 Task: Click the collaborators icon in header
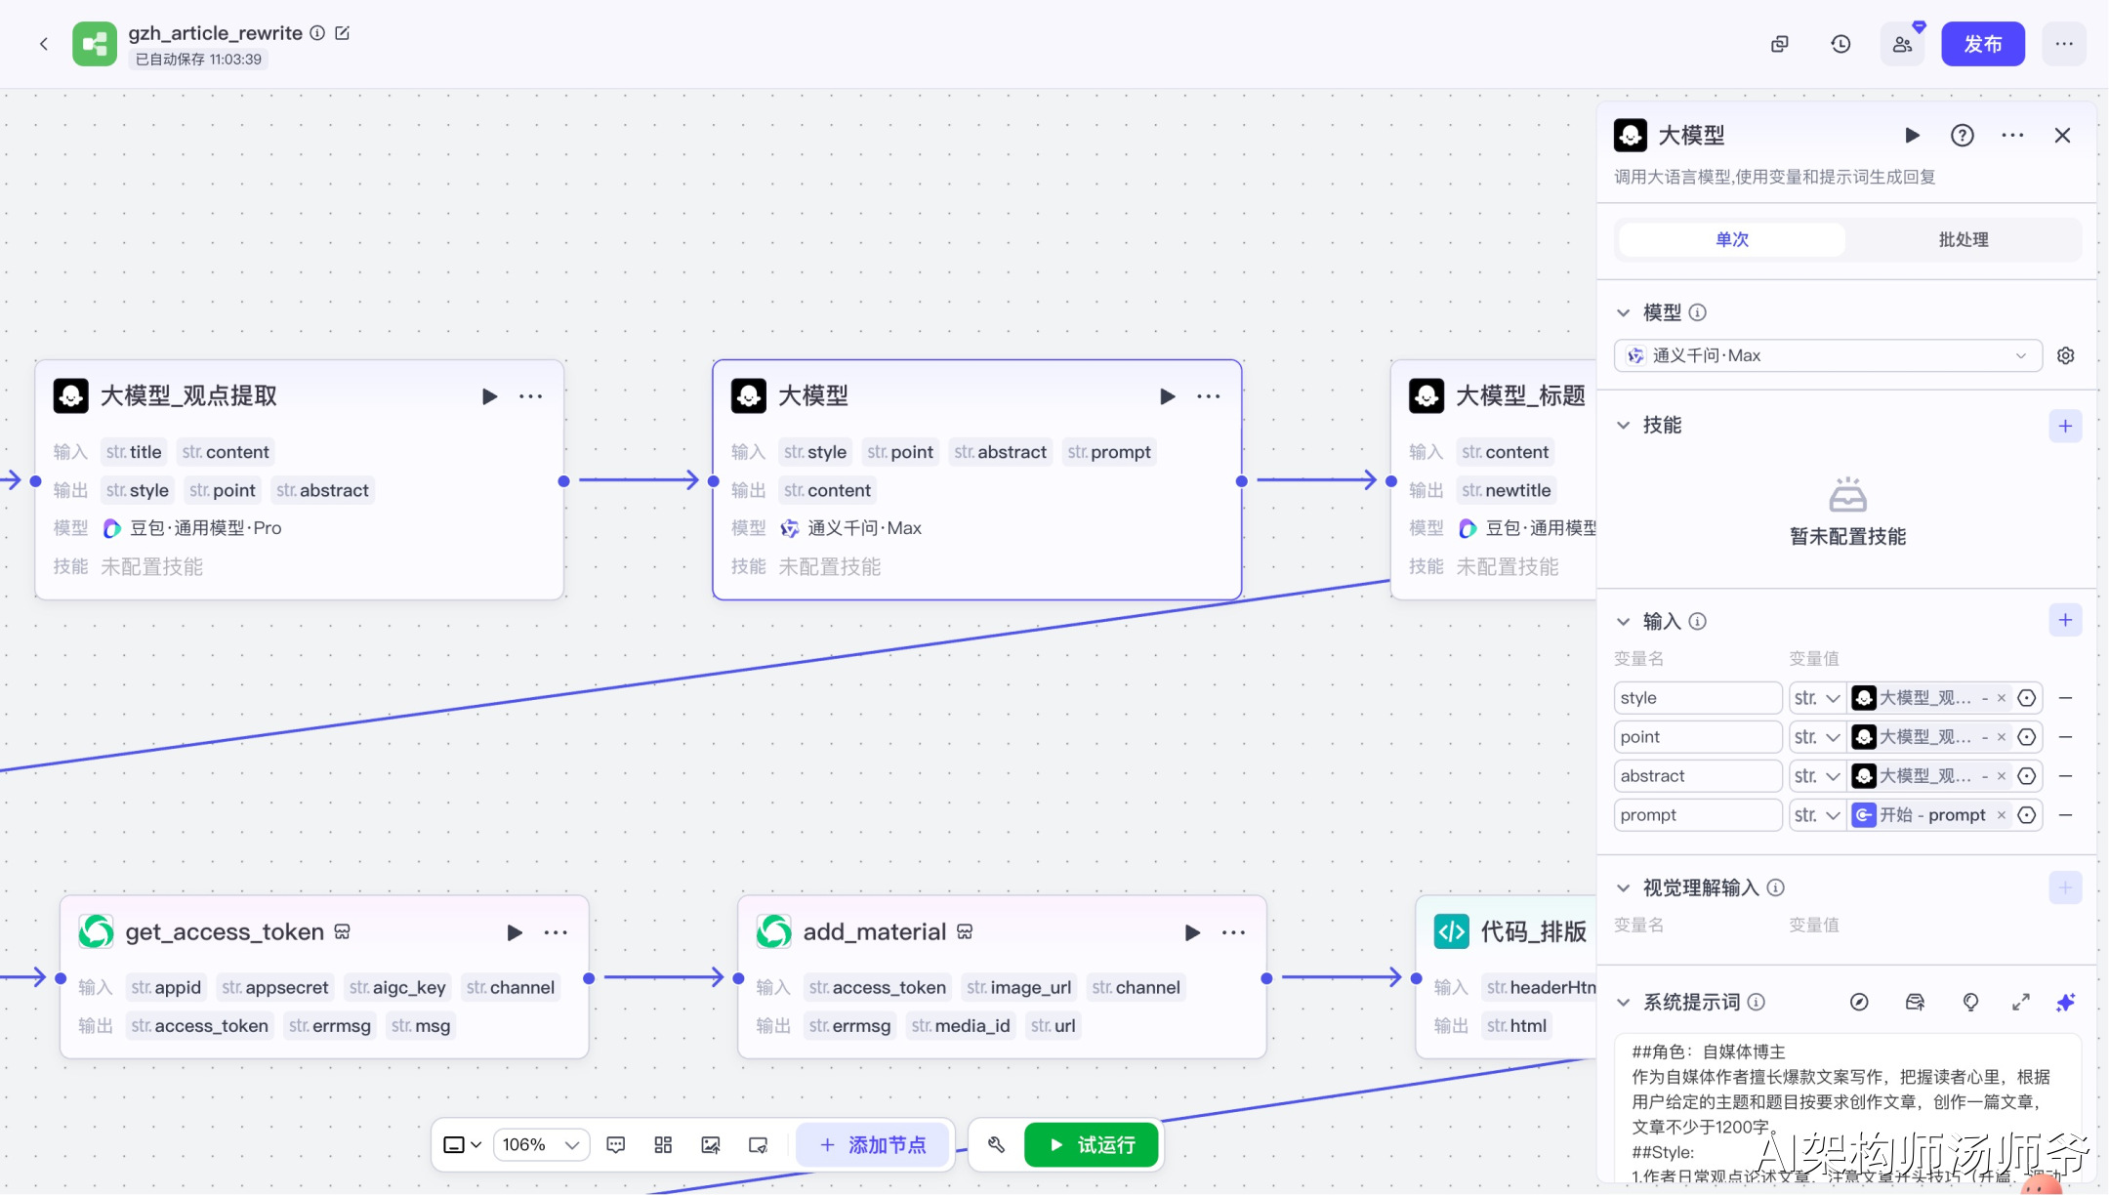pyautogui.click(x=1902, y=44)
